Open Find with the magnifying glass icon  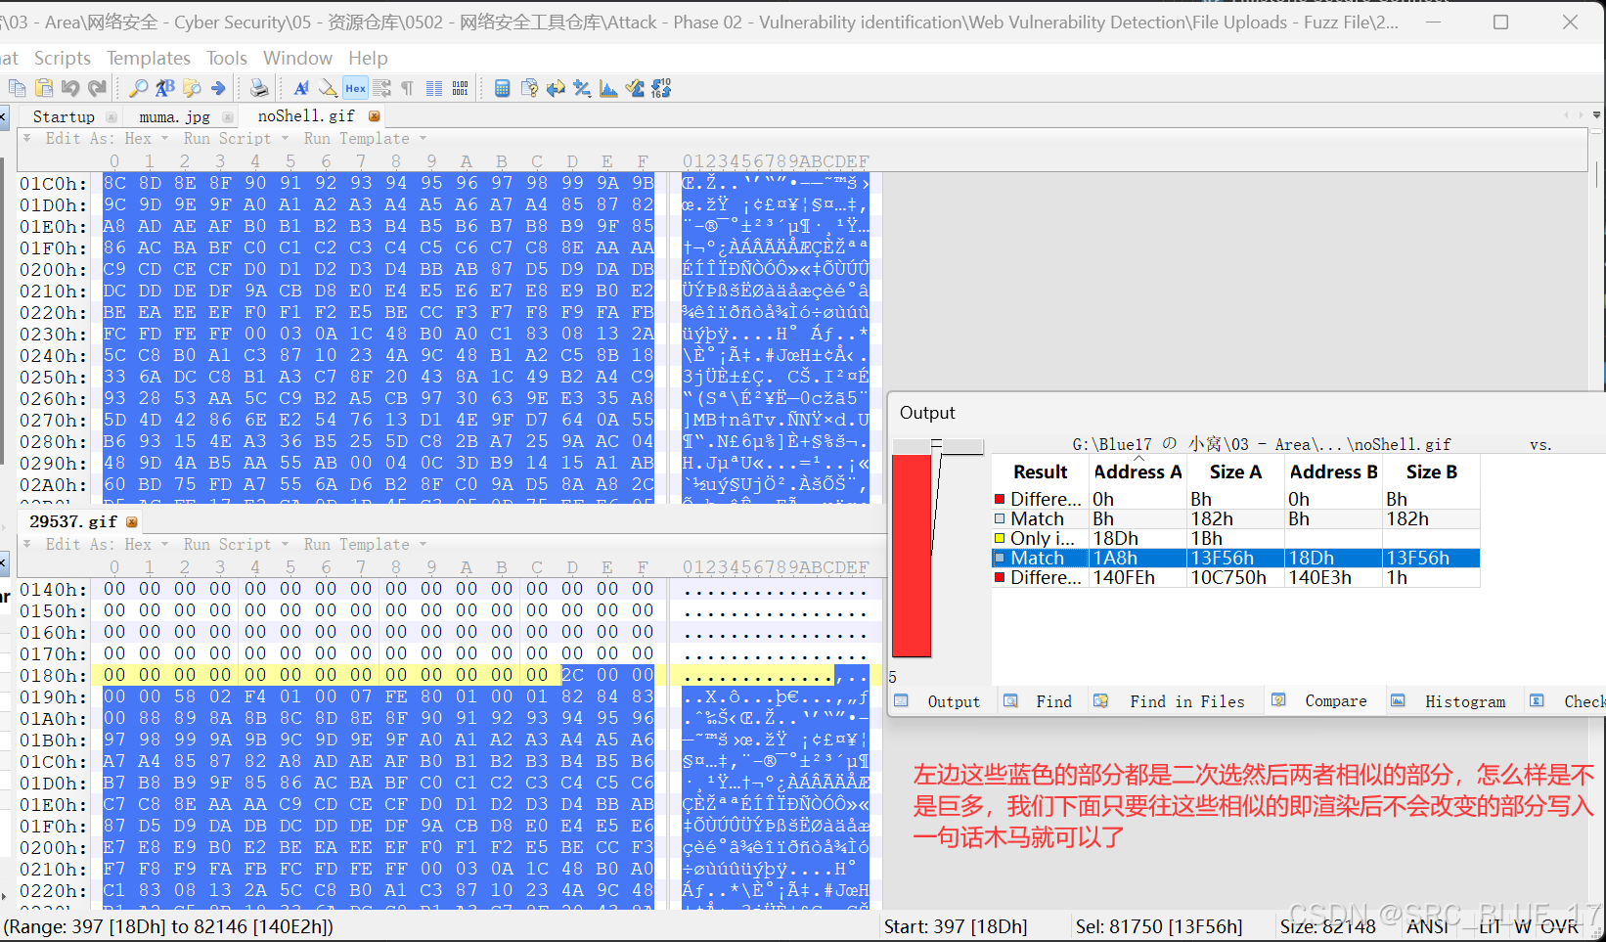pyautogui.click(x=139, y=88)
